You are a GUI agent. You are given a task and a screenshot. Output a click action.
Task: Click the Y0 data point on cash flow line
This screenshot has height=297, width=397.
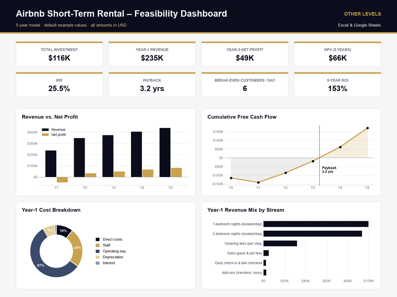coord(231,178)
